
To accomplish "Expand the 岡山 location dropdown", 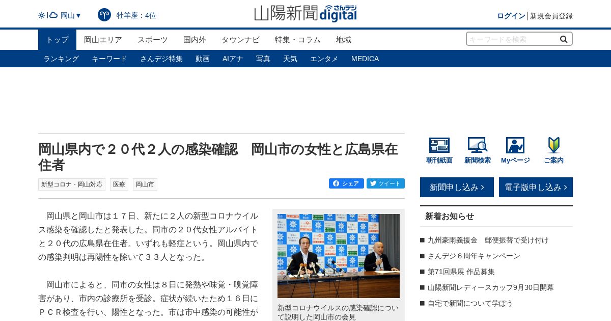I will [x=71, y=15].
